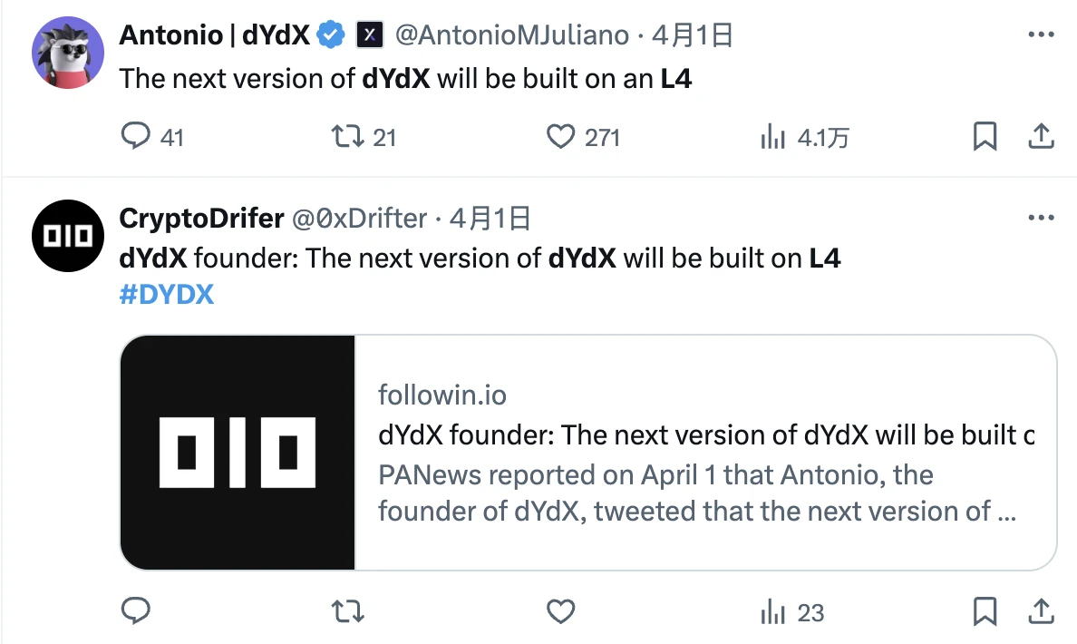Open @AntonioMJuliano profile handle
The image size is (1077, 644).
(x=512, y=35)
